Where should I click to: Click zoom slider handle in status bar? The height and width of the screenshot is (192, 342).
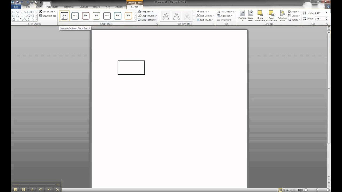317,190
